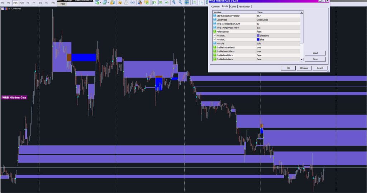This screenshot has height=193, width=367.
Task: Click the Reset button
Action: click(x=319, y=68)
